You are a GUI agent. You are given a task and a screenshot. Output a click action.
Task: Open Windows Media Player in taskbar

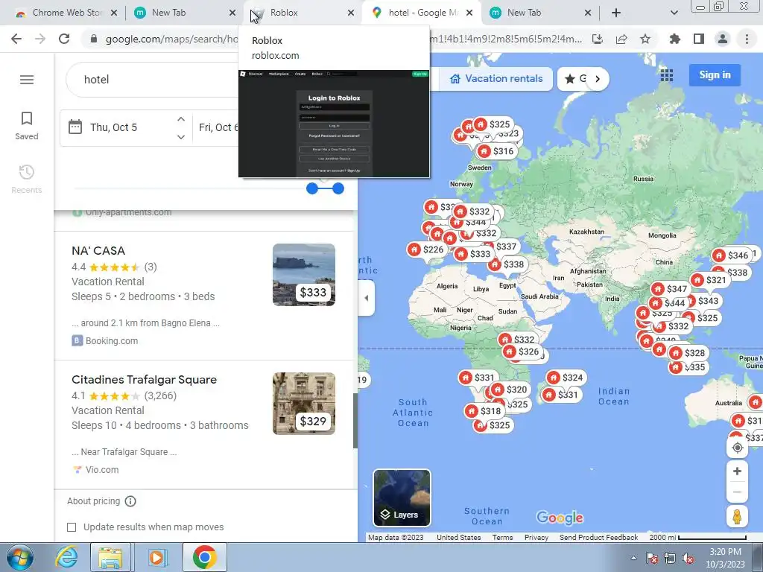[156, 557]
